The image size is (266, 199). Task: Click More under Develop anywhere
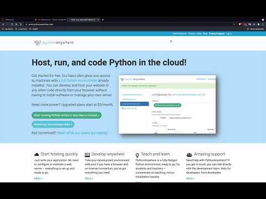pyautogui.click(x=89, y=179)
